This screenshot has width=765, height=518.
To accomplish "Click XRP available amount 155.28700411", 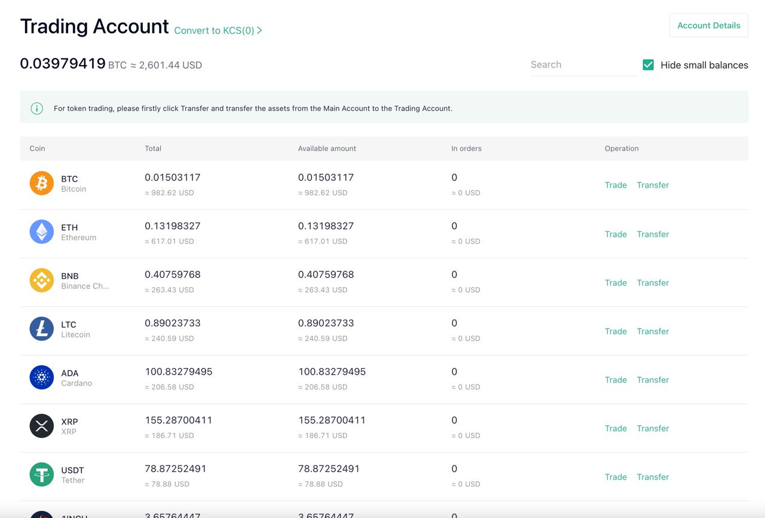I will click(x=332, y=420).
